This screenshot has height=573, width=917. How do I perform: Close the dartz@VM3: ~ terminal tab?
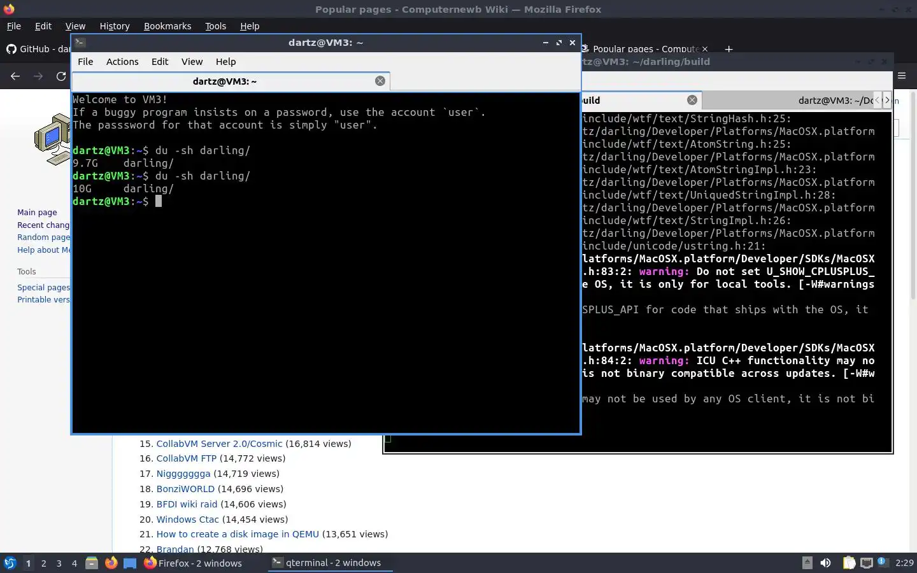[380, 81]
